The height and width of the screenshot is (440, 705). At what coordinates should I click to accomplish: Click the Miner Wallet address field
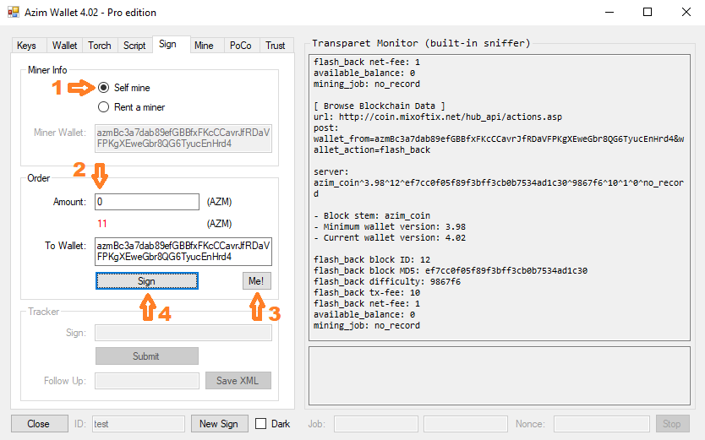[x=183, y=139]
